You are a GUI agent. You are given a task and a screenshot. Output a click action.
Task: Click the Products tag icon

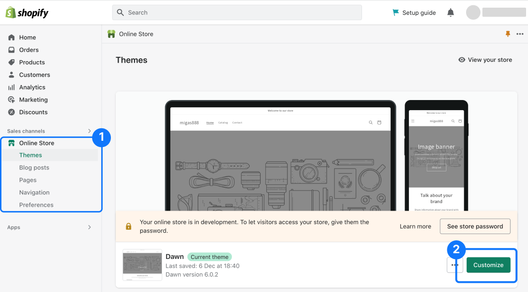[x=12, y=62]
